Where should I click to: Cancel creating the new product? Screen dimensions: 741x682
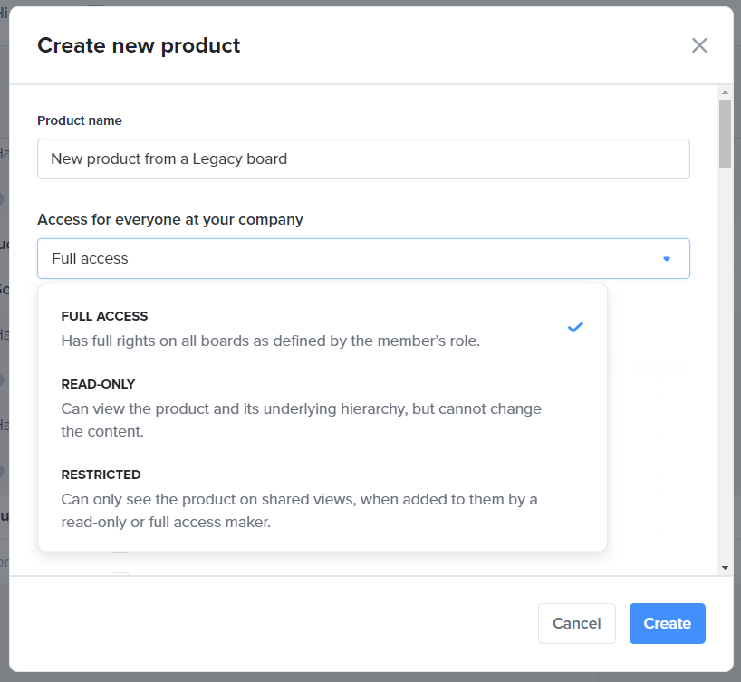[x=576, y=623]
